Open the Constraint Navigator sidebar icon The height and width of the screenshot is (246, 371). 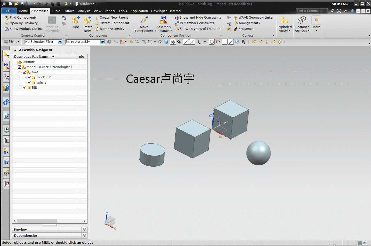coord(6,66)
